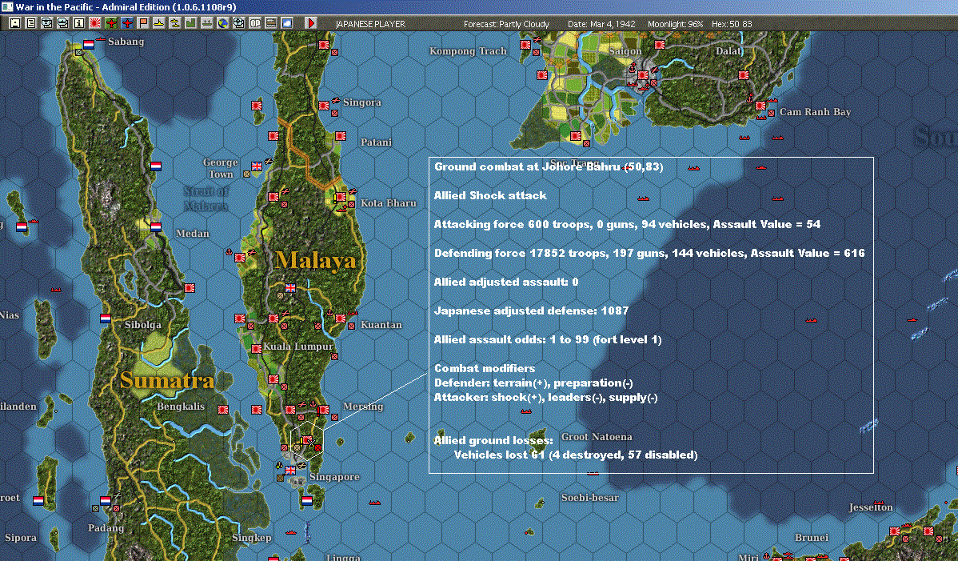Viewport: 958px width, 561px height.
Task: Click the red end-turn arrow
Action: pyautogui.click(x=311, y=23)
